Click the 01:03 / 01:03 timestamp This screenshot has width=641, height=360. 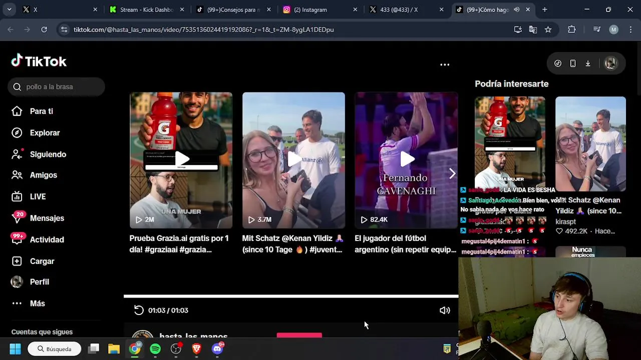coord(168,310)
